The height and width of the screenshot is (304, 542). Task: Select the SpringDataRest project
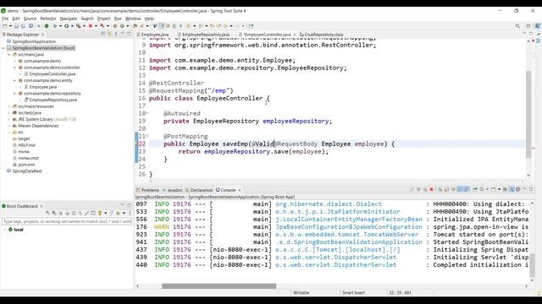(27, 171)
